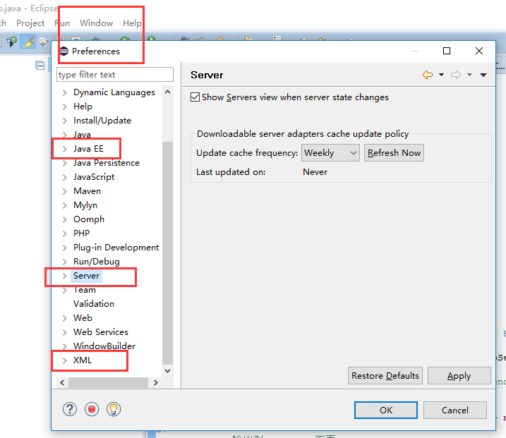The height and width of the screenshot is (438, 506).
Task: Expand the Install/Update node
Action: (x=64, y=121)
